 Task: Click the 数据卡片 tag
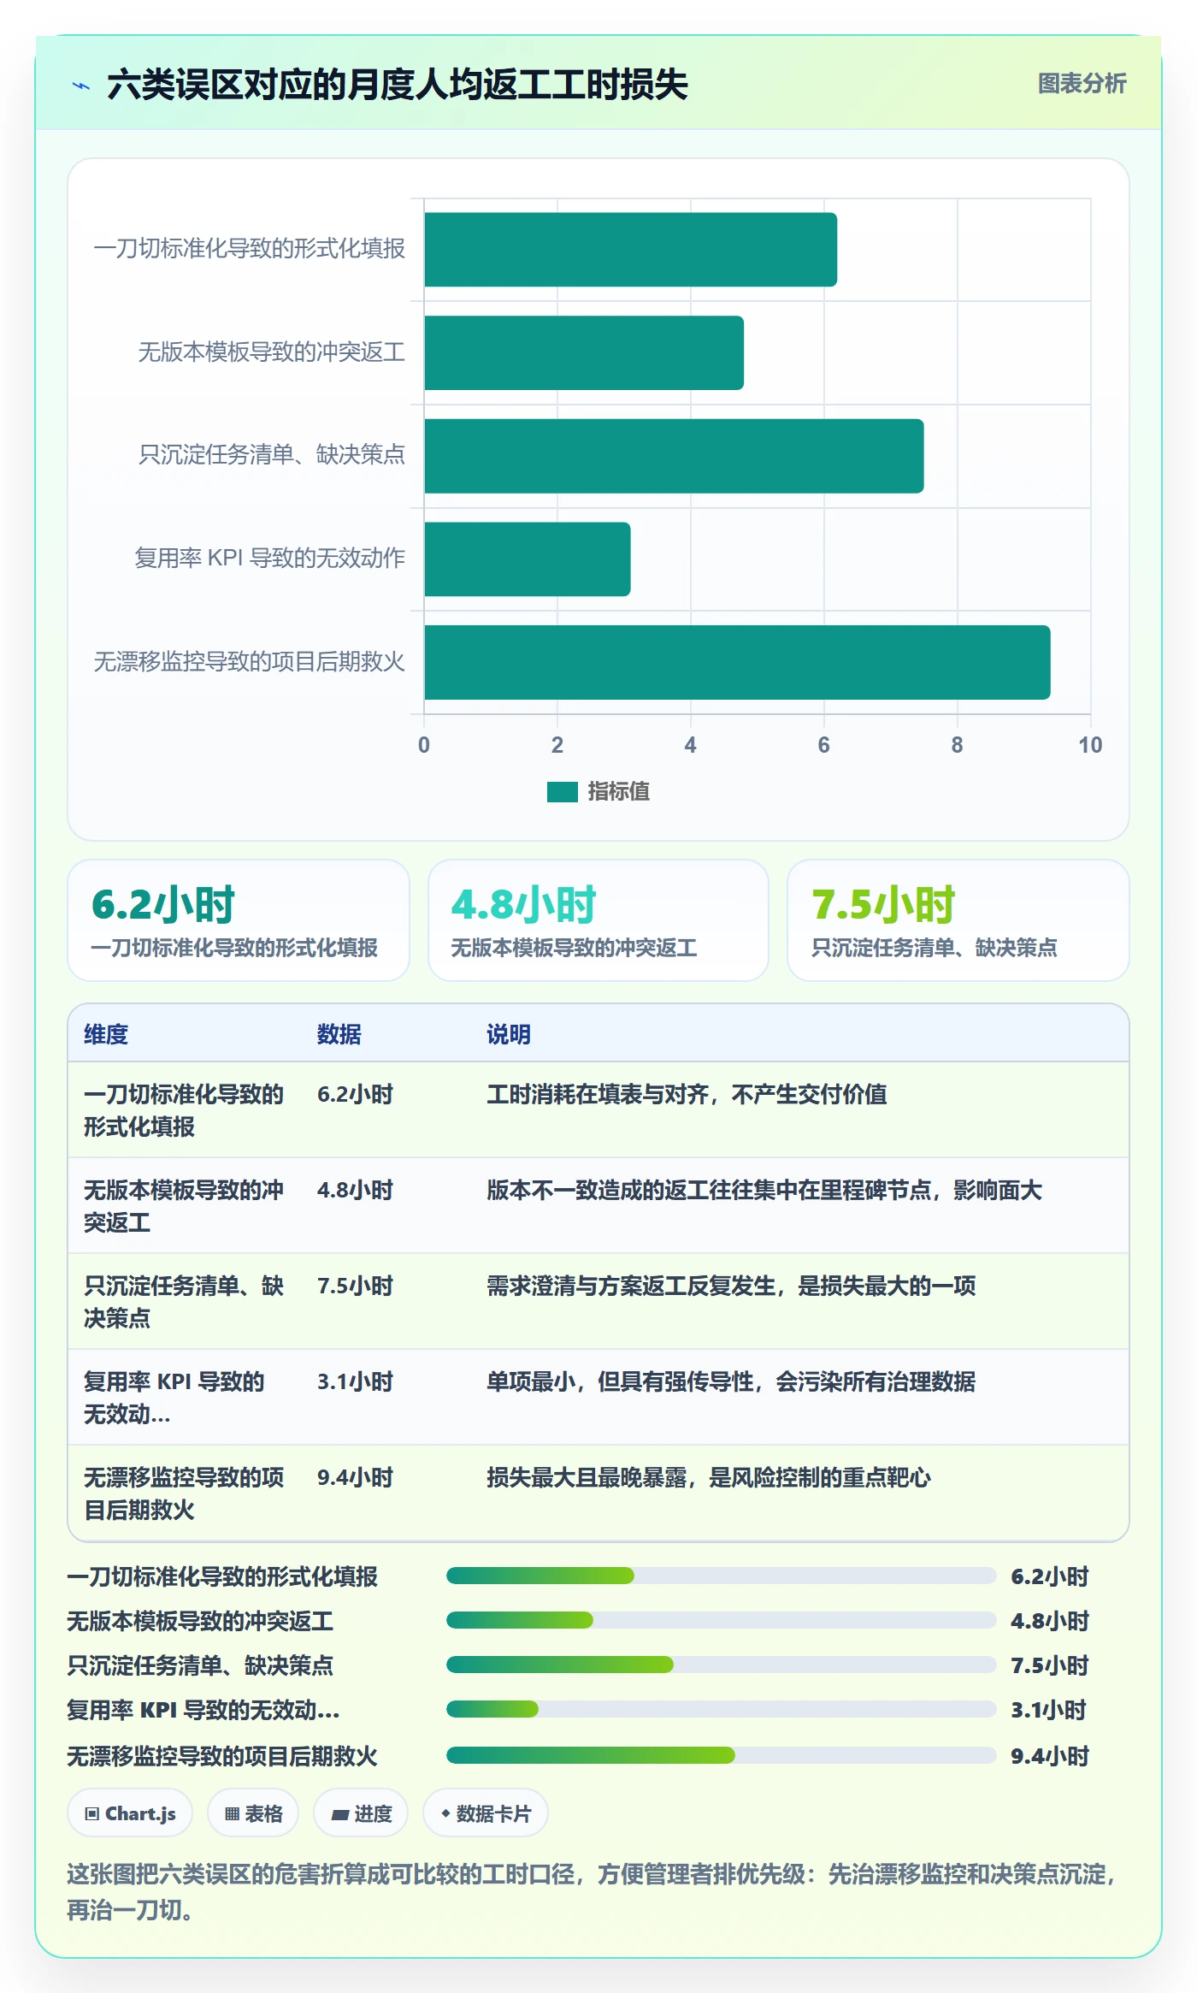(486, 1813)
